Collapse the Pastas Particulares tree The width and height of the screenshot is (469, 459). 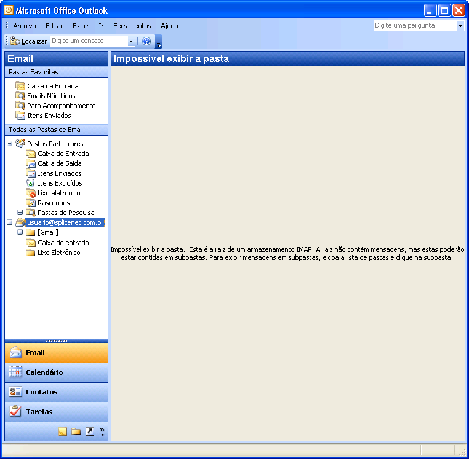(x=10, y=144)
